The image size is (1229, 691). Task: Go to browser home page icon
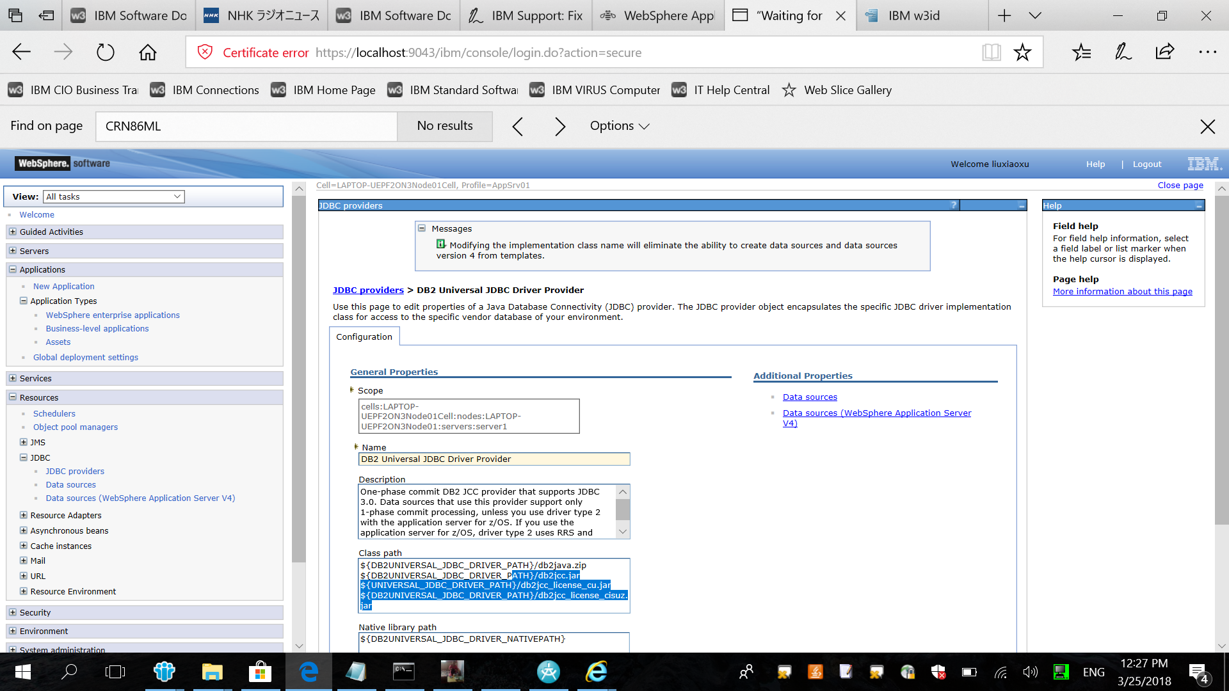148,52
